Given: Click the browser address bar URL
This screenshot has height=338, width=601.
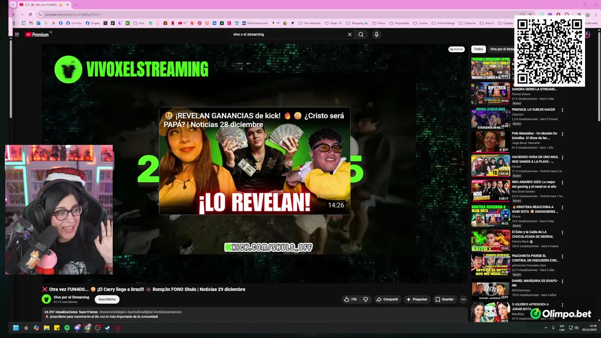Looking at the screenshot, I should coord(72,15).
